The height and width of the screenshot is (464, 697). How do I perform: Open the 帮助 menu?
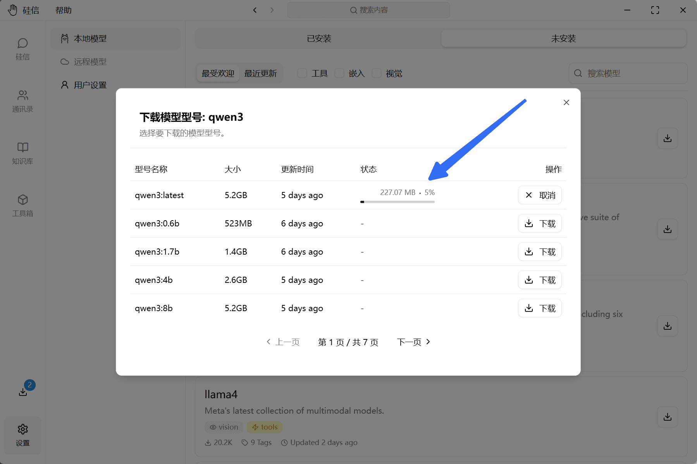pos(64,10)
